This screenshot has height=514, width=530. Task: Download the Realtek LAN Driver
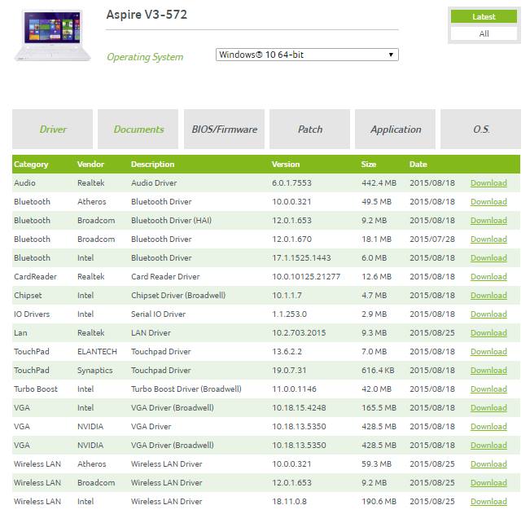[x=488, y=333]
